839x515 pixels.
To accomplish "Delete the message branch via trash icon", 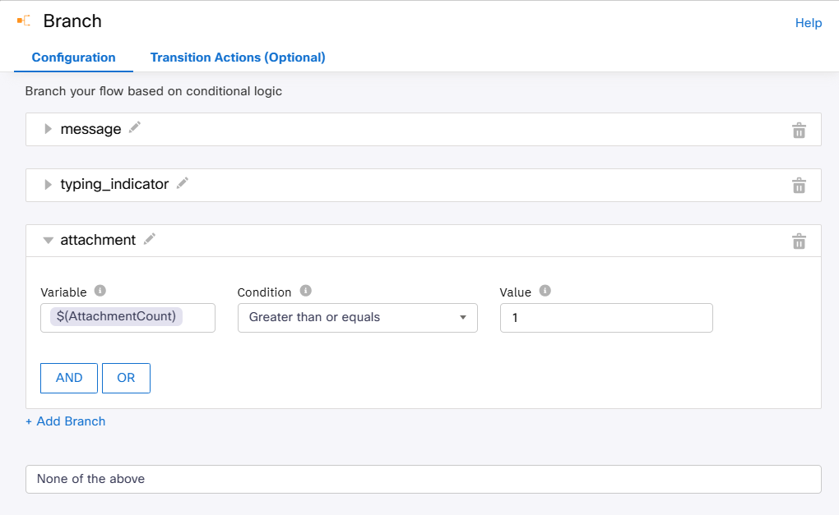I will 798,131.
